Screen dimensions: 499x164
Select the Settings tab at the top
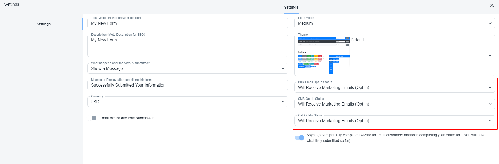click(291, 7)
